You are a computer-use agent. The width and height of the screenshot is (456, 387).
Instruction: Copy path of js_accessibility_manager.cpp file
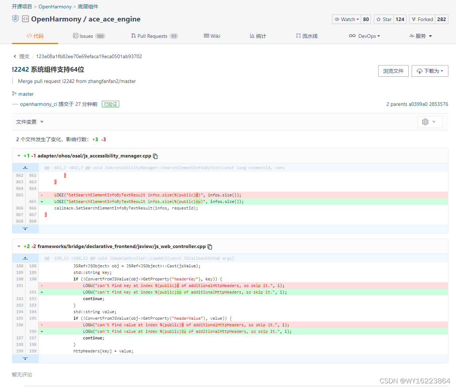(x=155, y=156)
